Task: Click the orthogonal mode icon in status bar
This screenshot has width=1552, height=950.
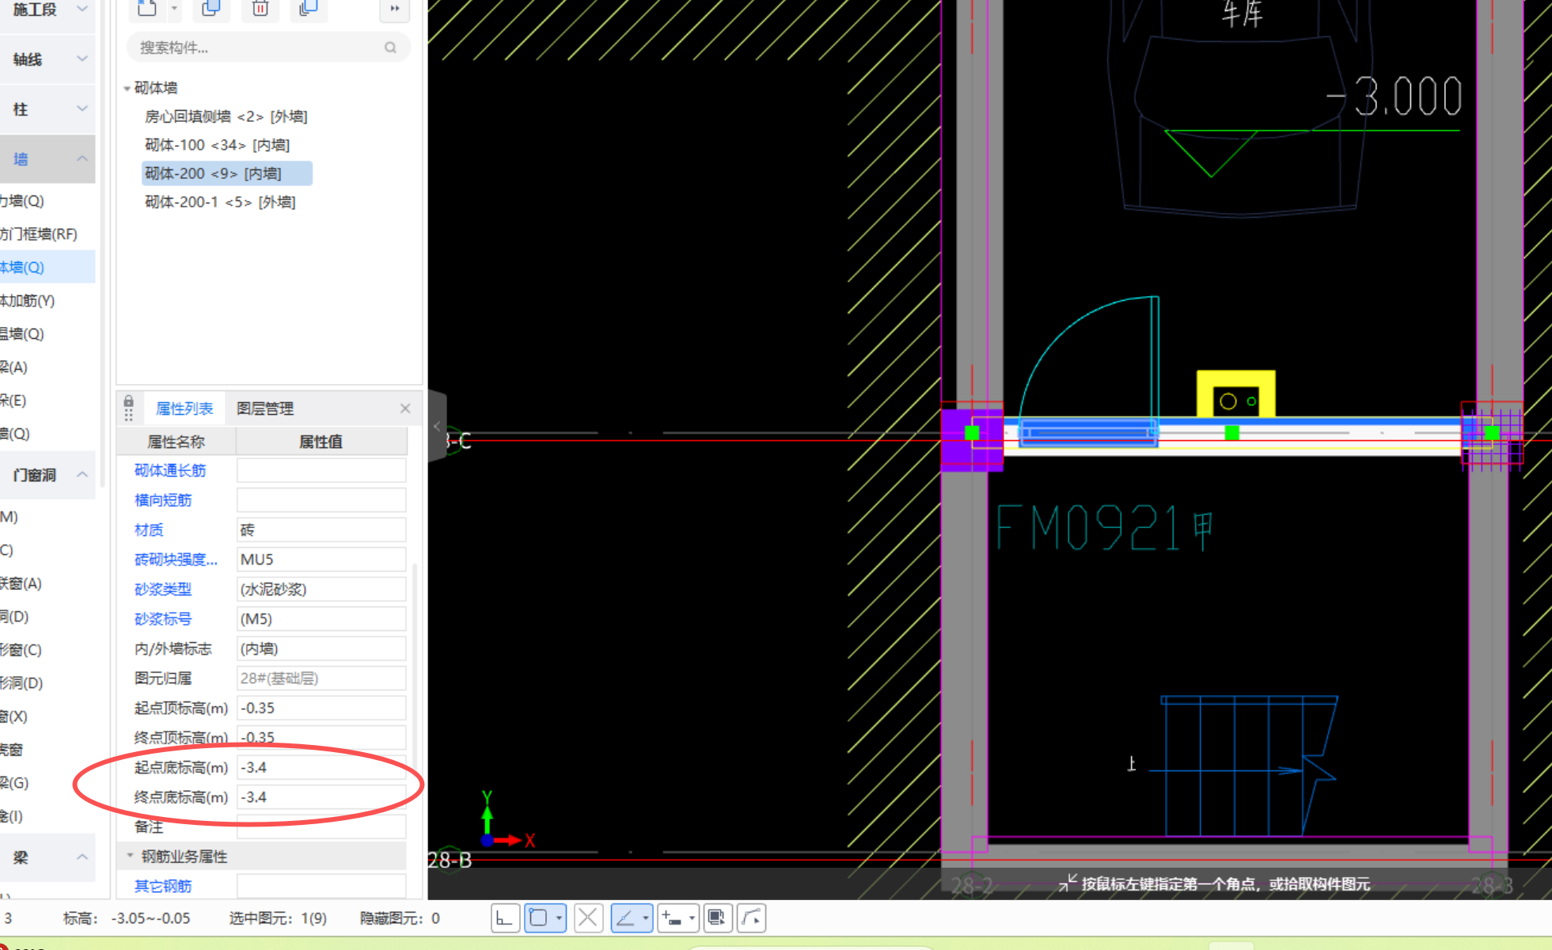Action: 504,918
